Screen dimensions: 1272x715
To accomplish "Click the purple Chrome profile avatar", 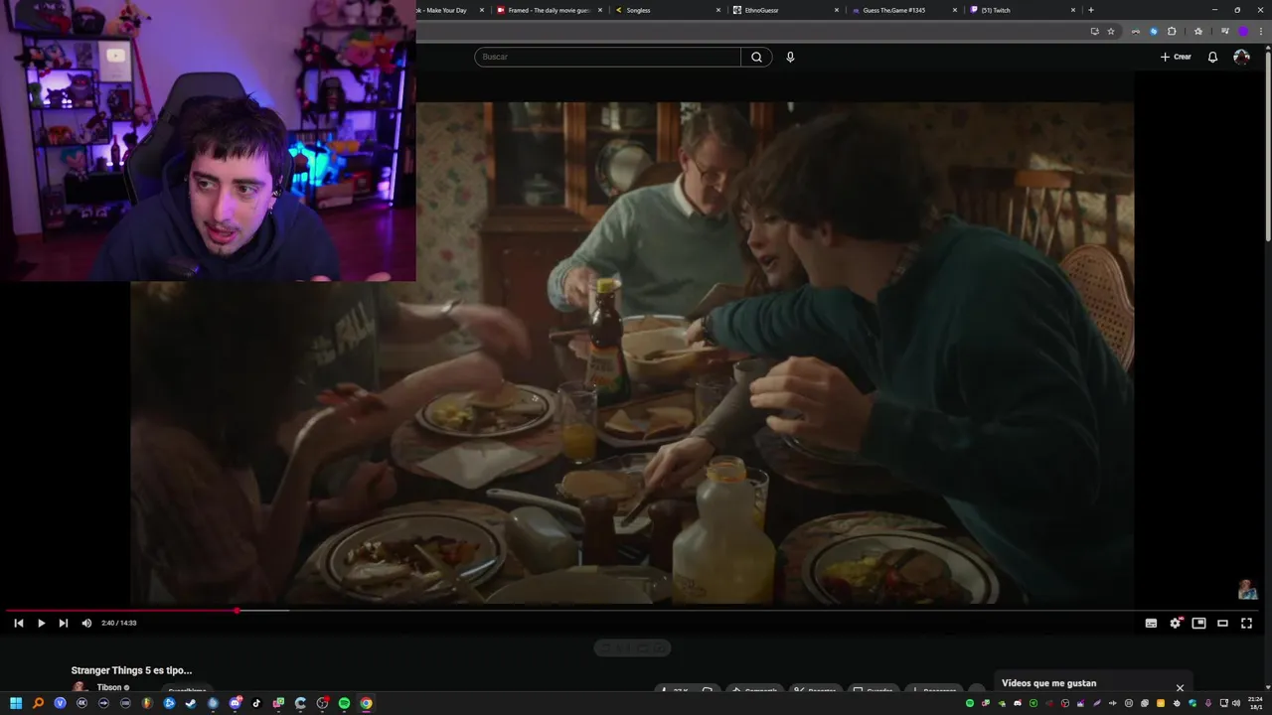I will [x=1242, y=31].
